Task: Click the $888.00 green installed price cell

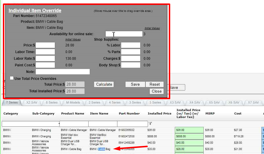Action: tap(189, 136)
